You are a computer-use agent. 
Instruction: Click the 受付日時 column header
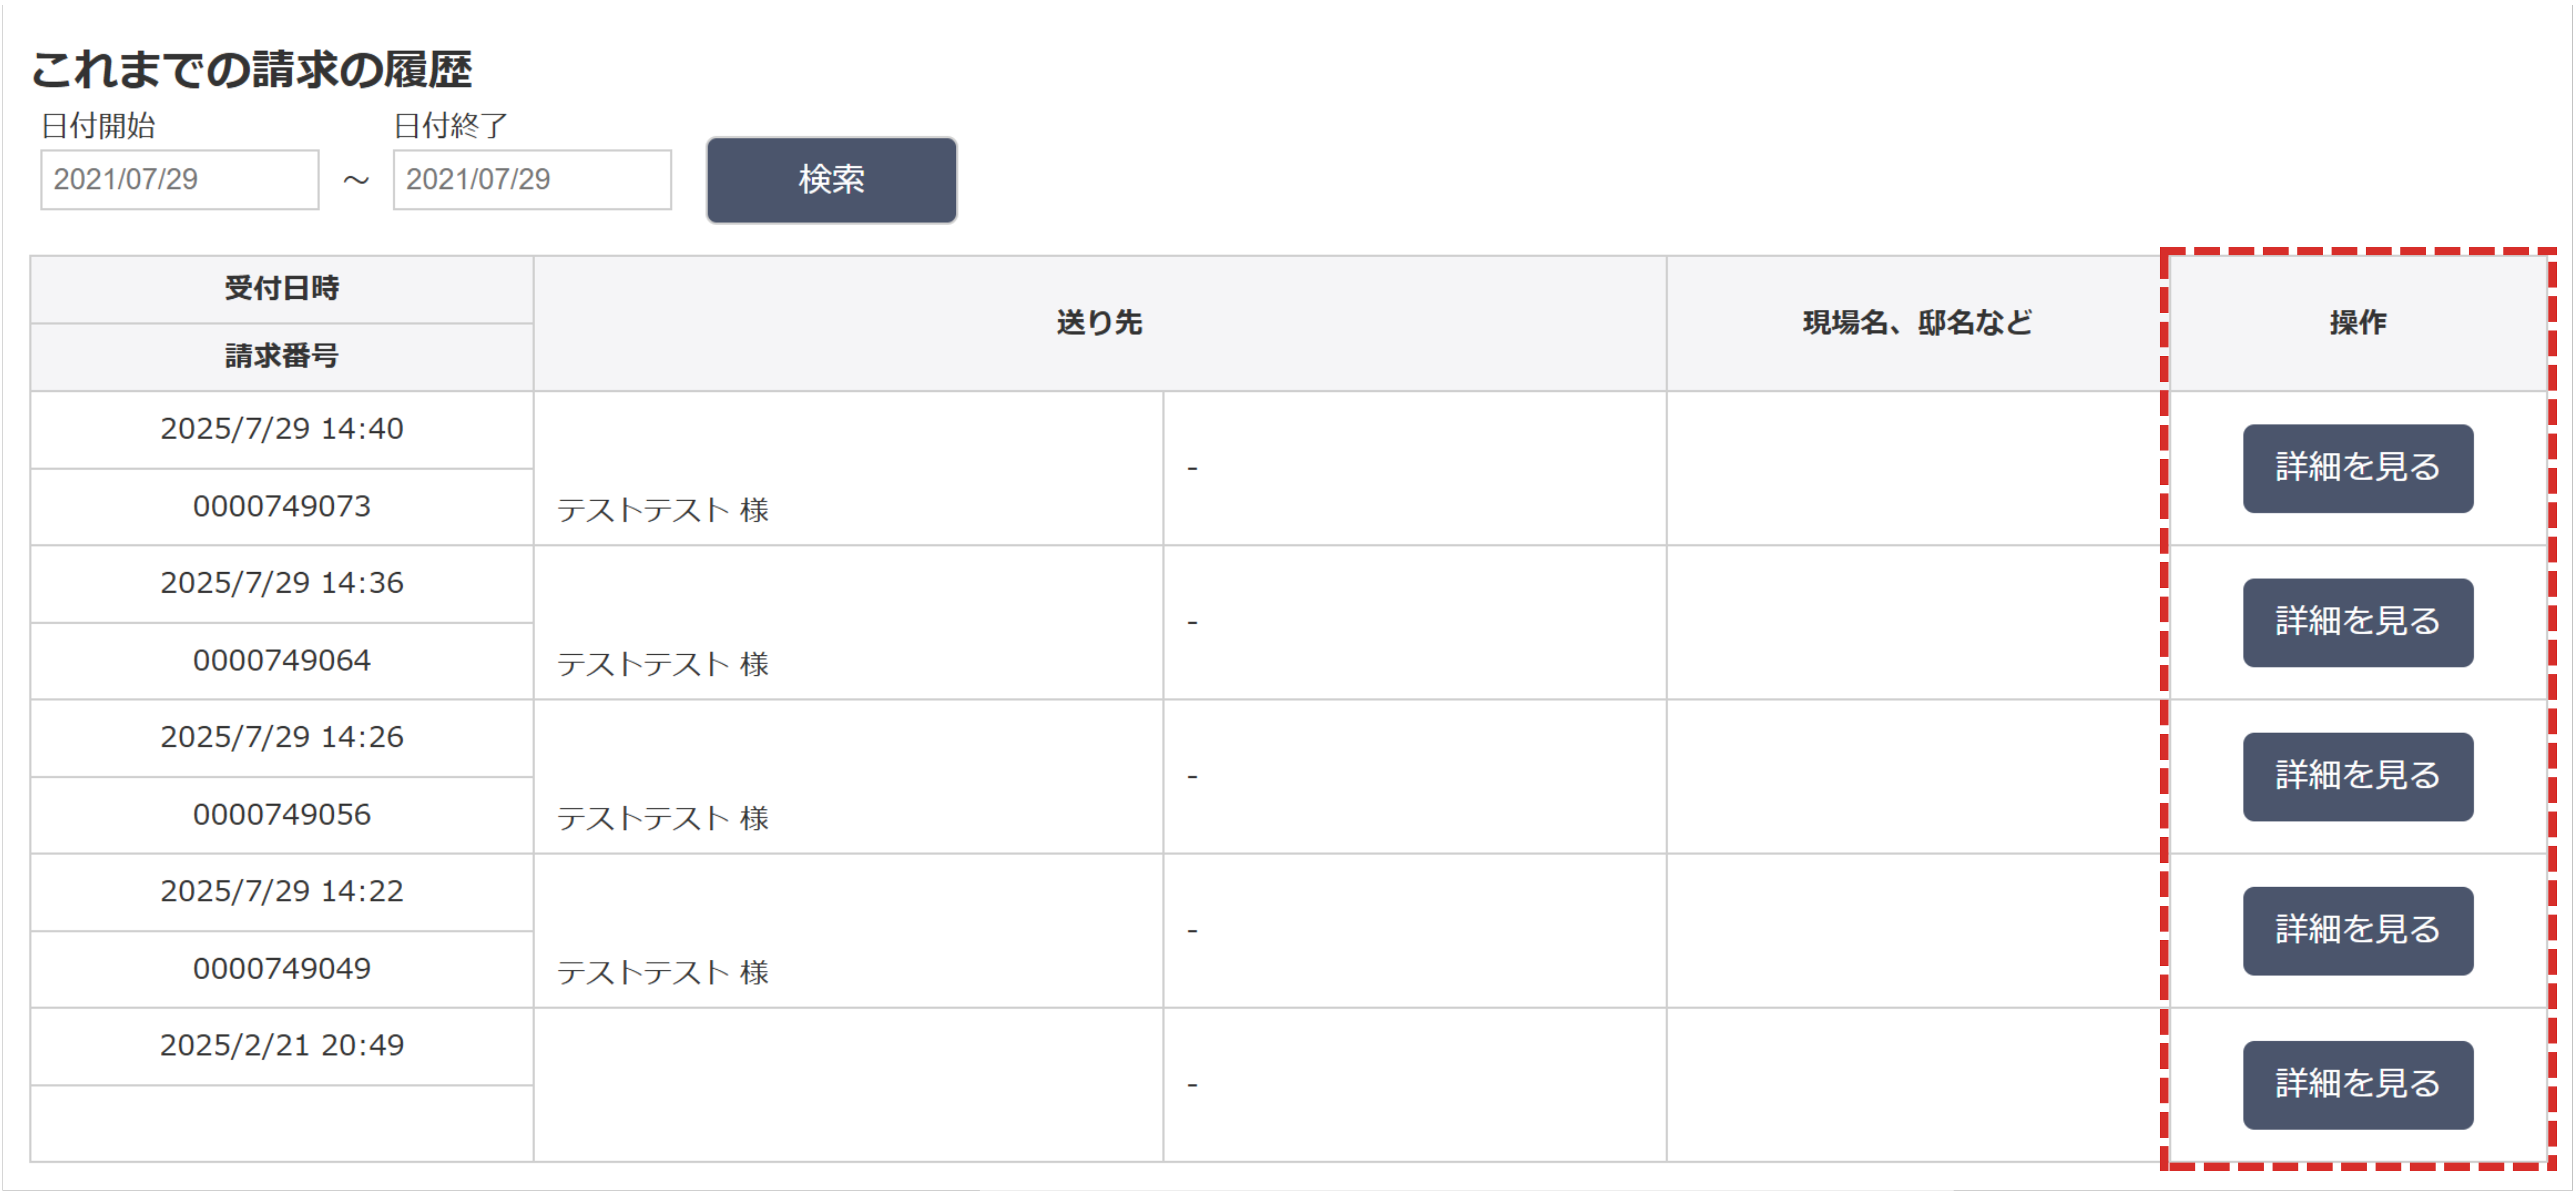pos(281,289)
